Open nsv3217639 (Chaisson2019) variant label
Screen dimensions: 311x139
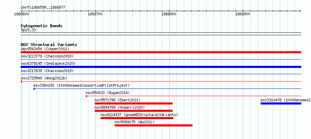tap(47, 71)
